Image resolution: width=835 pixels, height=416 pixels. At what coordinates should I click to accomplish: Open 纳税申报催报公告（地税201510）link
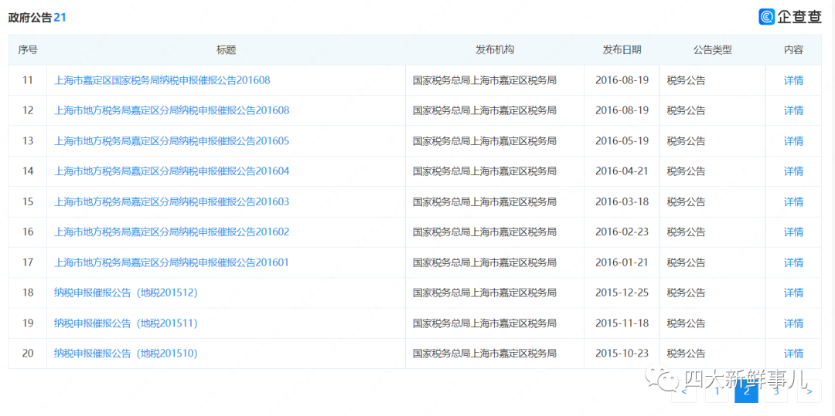pos(126,353)
